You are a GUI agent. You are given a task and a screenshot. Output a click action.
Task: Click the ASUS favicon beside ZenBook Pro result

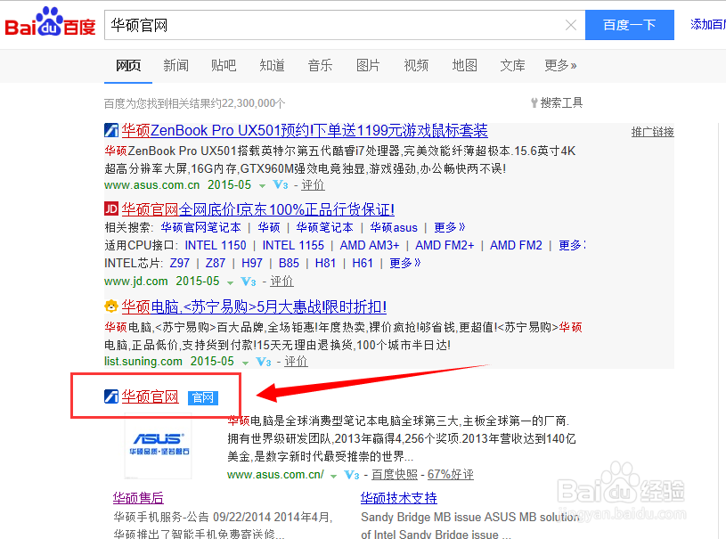111,130
